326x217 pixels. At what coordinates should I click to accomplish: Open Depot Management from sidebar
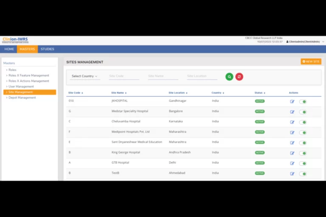[x=22, y=97]
